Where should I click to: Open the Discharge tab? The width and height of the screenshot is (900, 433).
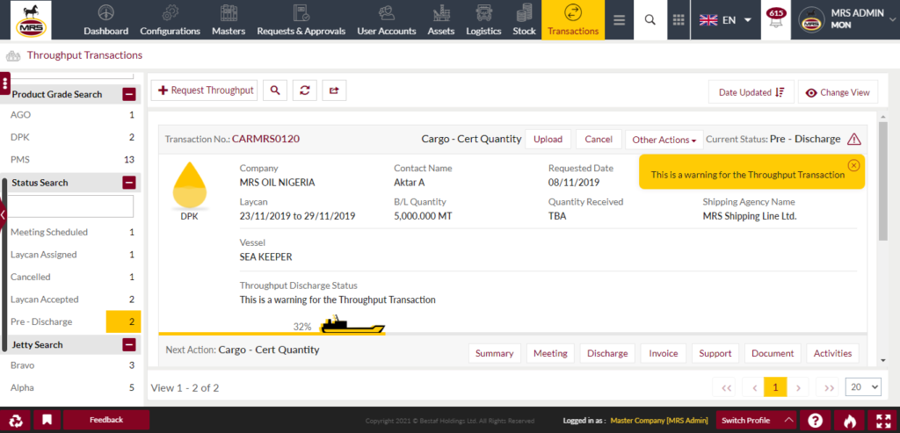(607, 353)
